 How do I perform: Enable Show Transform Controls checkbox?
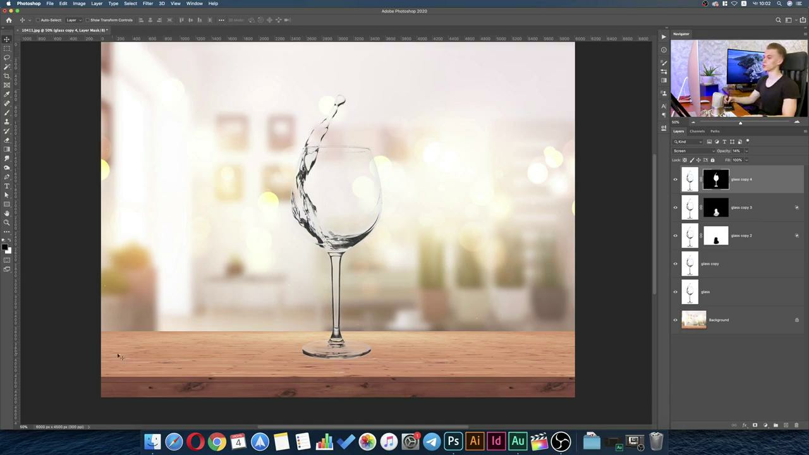[87, 20]
